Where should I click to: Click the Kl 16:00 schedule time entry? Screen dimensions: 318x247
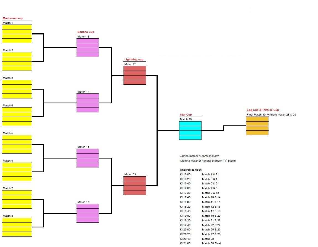tap(185, 174)
